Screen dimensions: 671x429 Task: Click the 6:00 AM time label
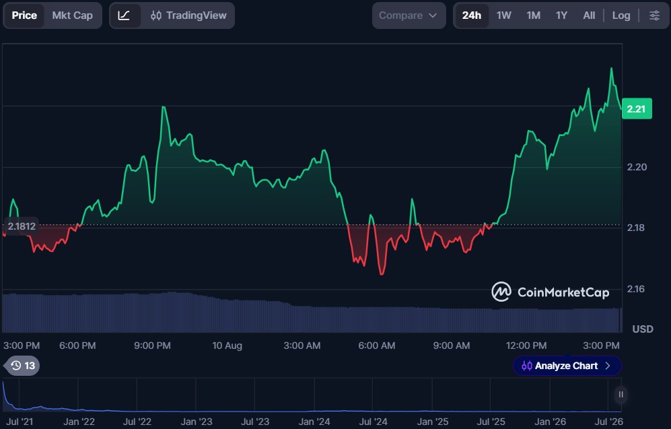coord(377,345)
